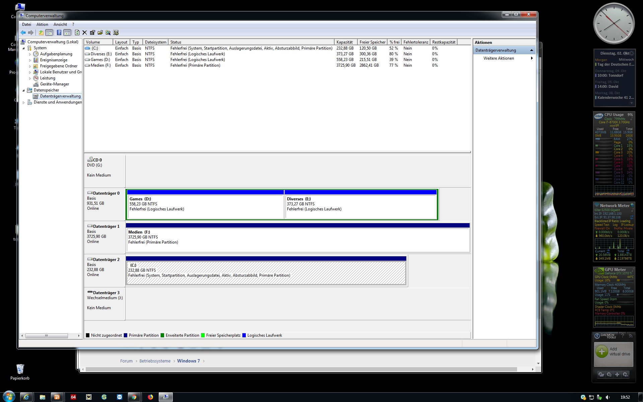Click the black X delete toolbar icon
Screen dimensions: 643x402
pos(85,32)
